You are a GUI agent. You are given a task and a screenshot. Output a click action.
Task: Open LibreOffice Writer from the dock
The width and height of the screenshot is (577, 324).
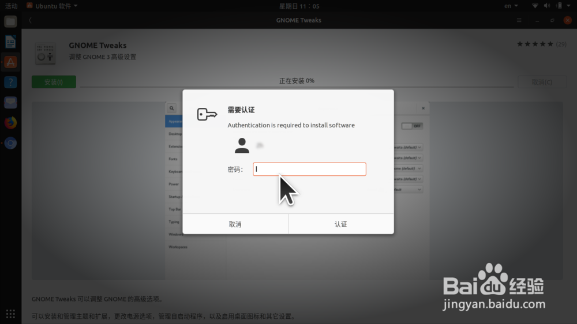(10, 42)
